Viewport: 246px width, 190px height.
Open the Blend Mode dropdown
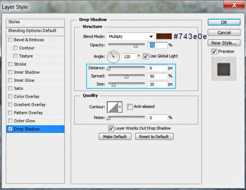[x=131, y=36]
